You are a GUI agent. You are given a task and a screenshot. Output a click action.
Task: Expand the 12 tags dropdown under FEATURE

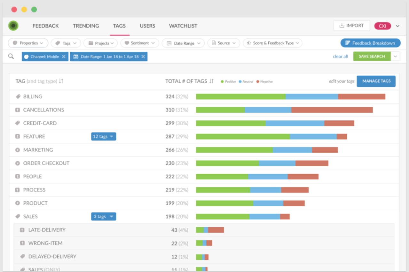coord(103,136)
